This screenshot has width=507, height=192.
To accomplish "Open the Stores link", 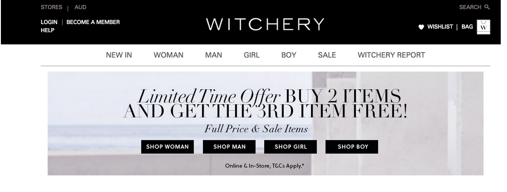I will click(51, 7).
